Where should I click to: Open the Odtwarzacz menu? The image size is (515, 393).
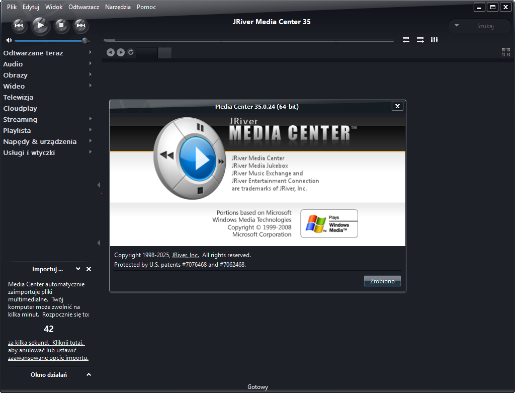point(84,7)
